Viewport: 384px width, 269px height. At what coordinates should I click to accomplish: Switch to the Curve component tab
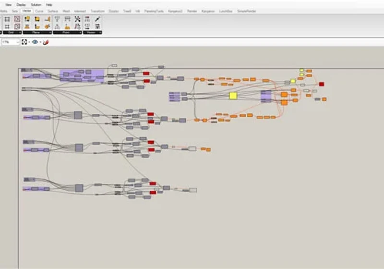pyautogui.click(x=39, y=11)
